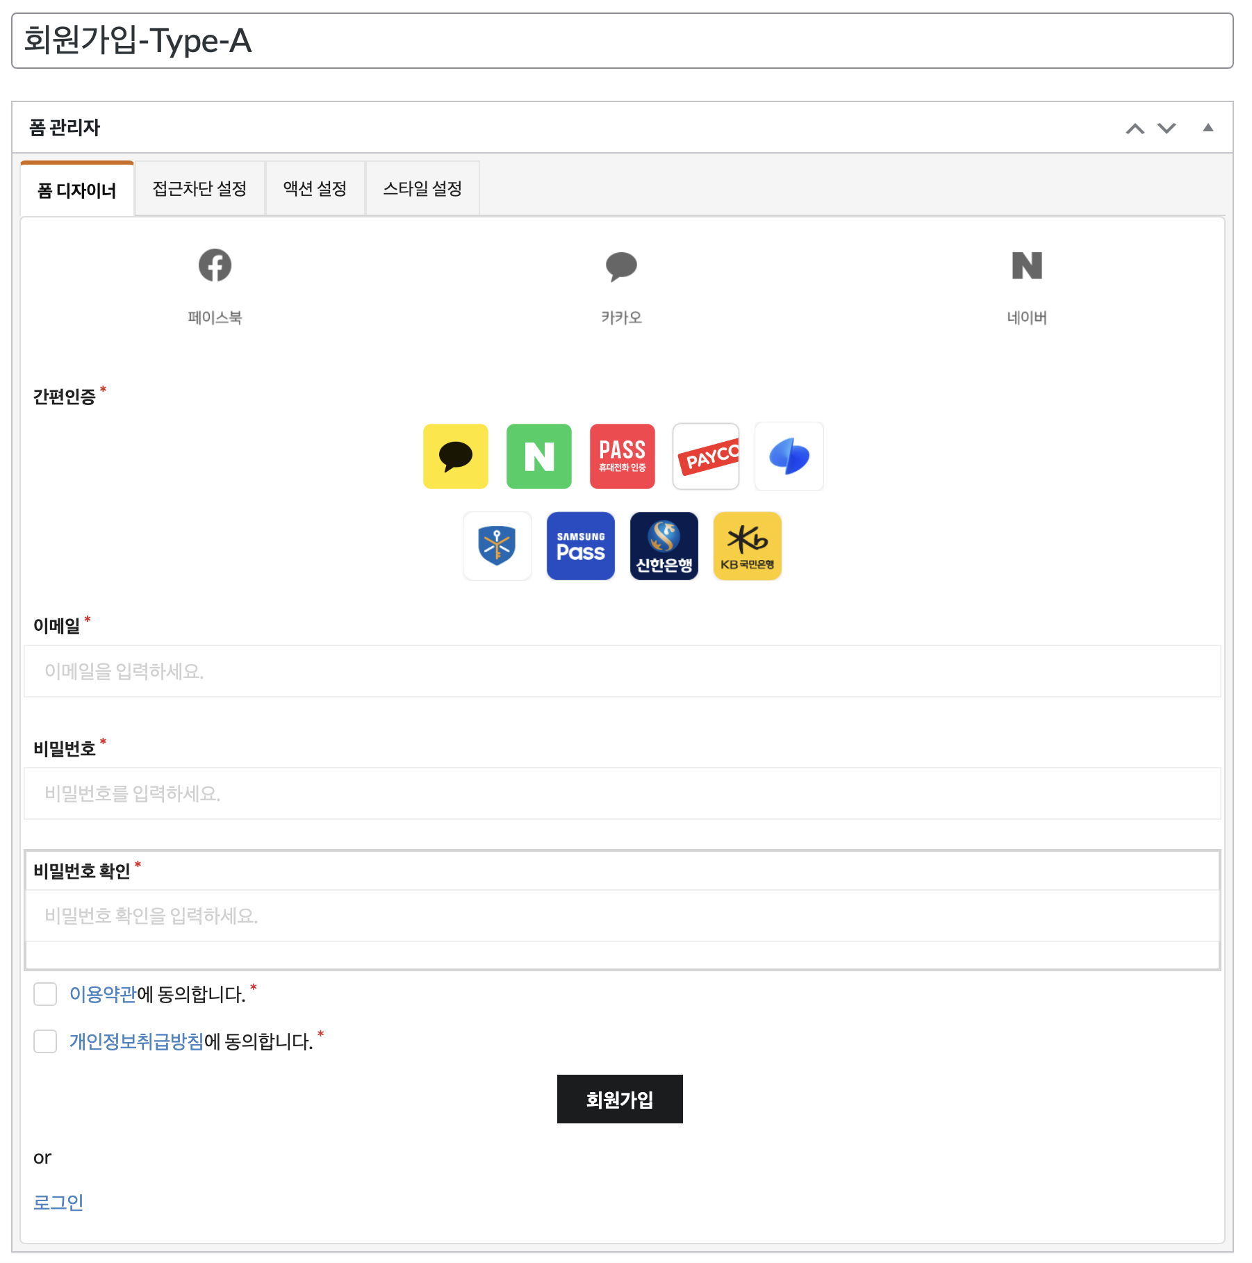Move 폼 관리자 panel down with chevron
This screenshot has width=1252, height=1263.
point(1167,129)
